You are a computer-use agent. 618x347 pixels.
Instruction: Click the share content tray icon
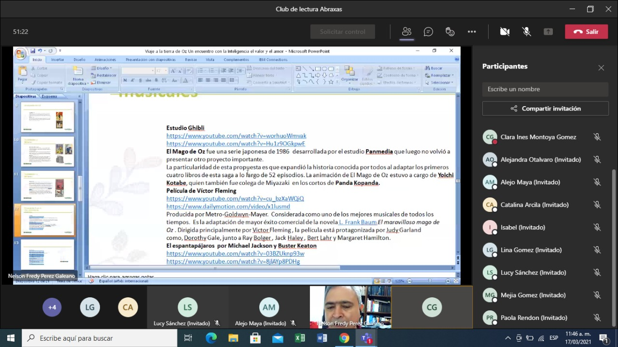(548, 32)
